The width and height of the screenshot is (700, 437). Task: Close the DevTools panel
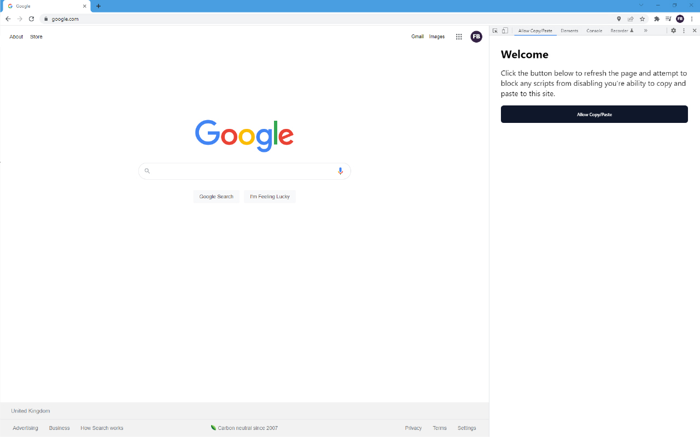[x=695, y=31]
